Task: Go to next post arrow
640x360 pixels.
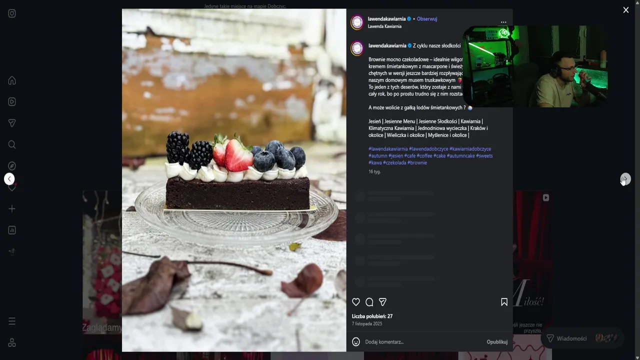Action: 625,179
